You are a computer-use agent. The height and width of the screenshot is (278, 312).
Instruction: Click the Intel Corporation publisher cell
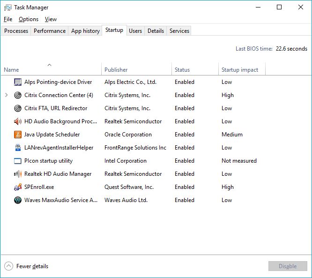point(126,161)
